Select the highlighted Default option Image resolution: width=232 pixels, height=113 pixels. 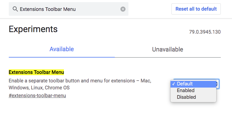click(193, 84)
